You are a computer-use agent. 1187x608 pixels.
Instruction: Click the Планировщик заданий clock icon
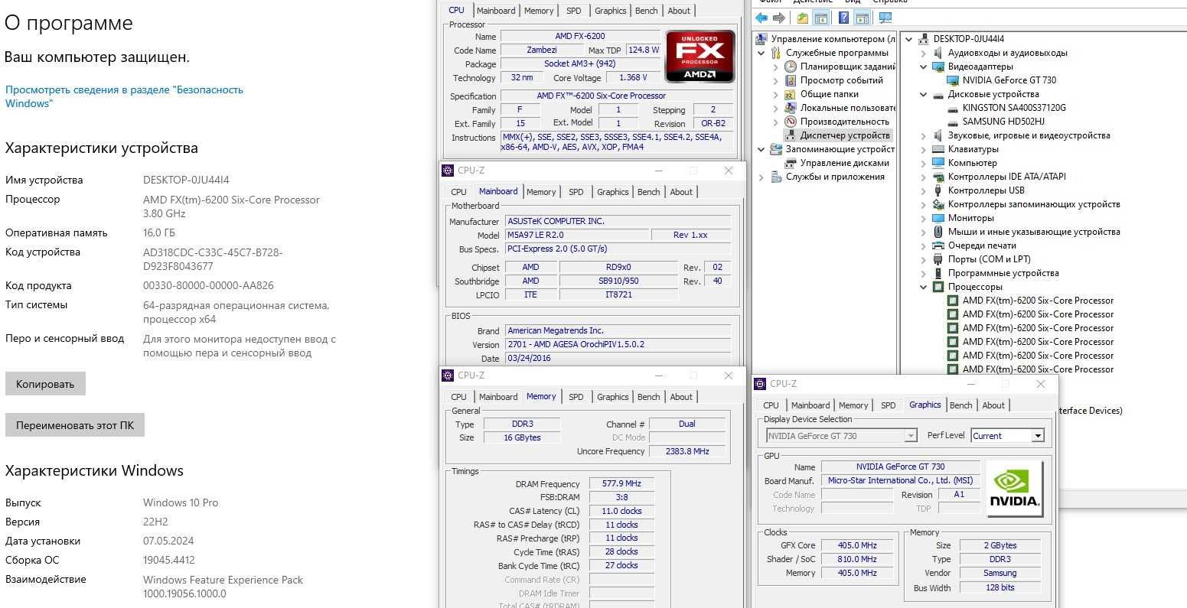pos(791,67)
